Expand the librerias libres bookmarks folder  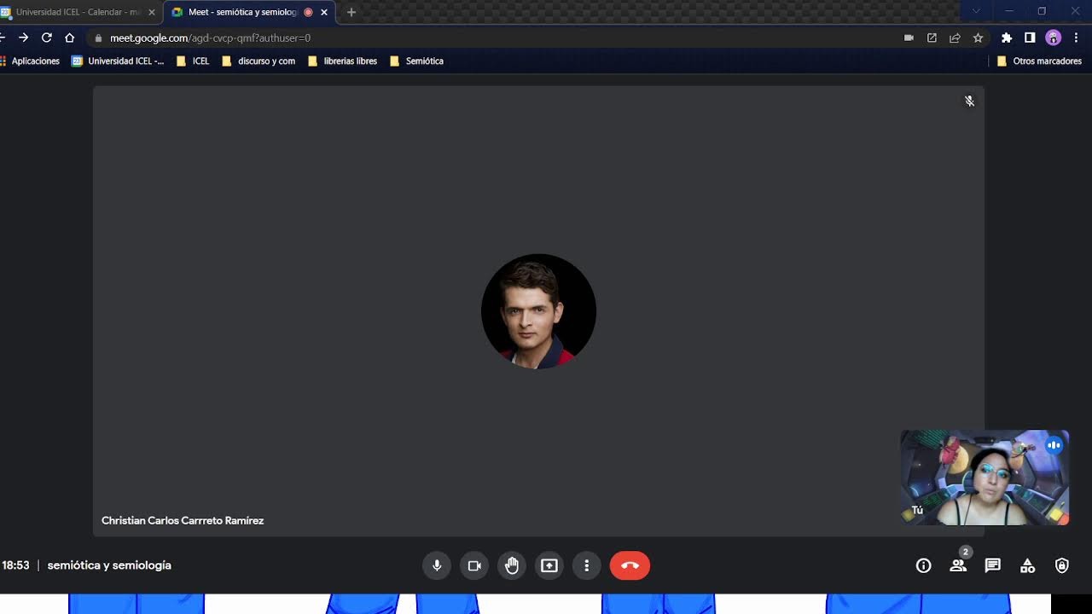pos(342,61)
